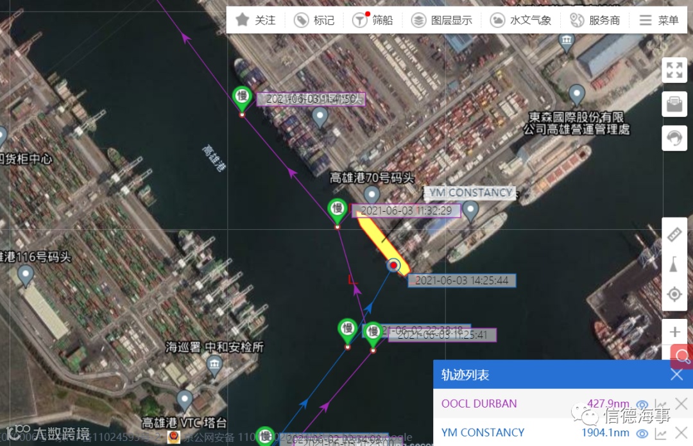Remove OOCL DURBAN from track list
This screenshot has height=446, width=693.
(681, 404)
